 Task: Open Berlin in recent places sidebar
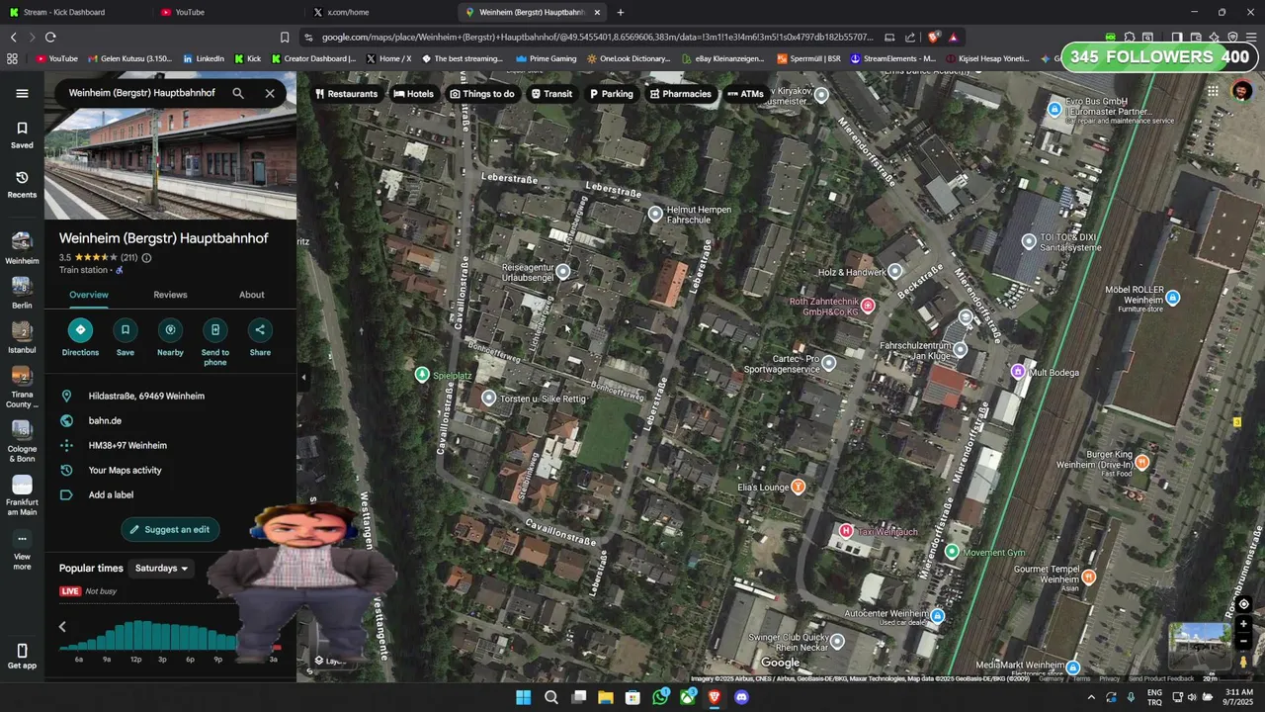pos(22,293)
